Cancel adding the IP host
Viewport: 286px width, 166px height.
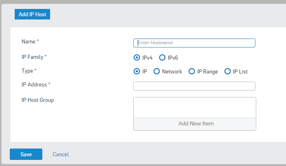point(61,154)
